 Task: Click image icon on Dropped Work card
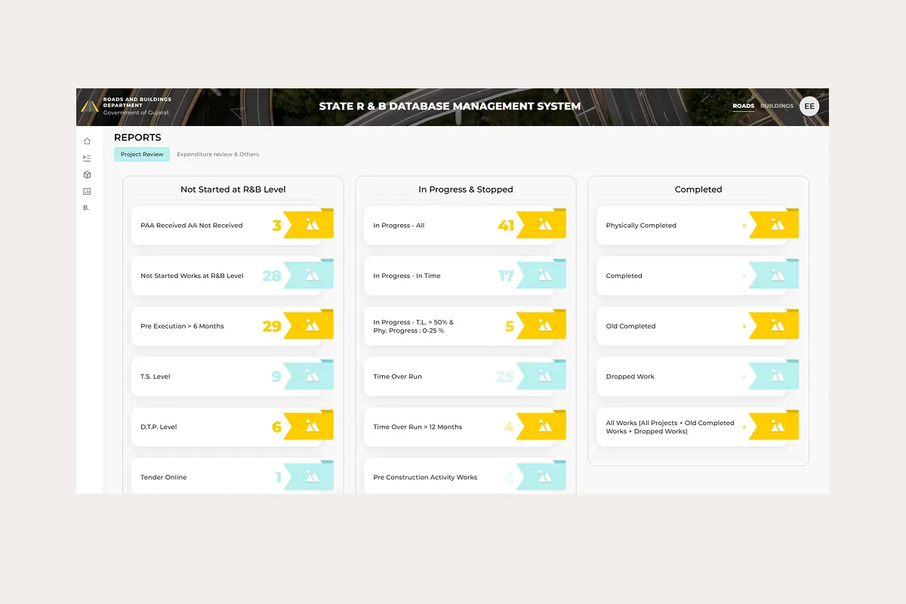tap(778, 376)
